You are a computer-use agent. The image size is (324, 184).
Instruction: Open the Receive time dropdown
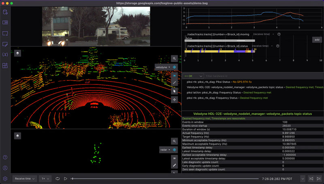click(x=24, y=178)
